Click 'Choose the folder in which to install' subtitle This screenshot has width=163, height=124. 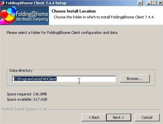(104, 17)
